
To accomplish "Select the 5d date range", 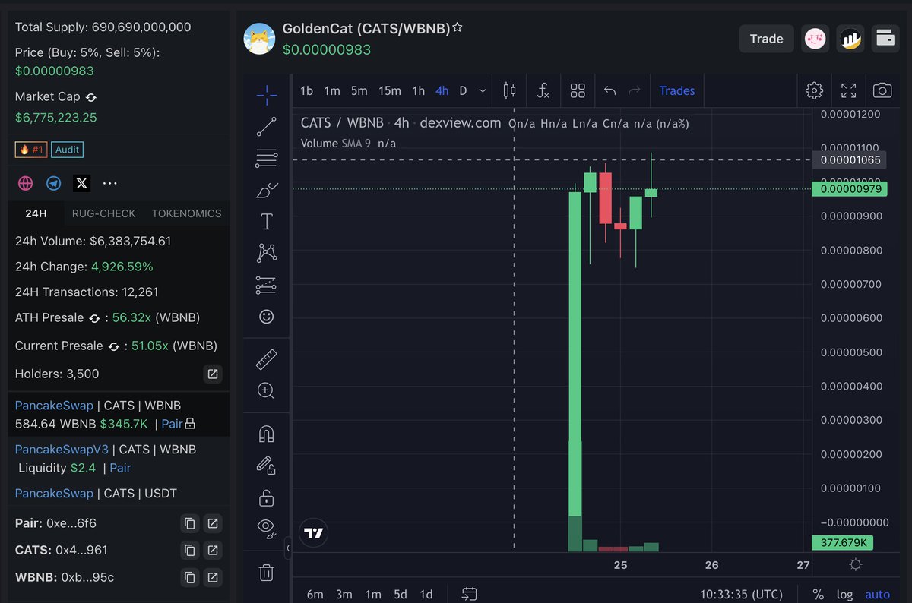I will pos(400,595).
